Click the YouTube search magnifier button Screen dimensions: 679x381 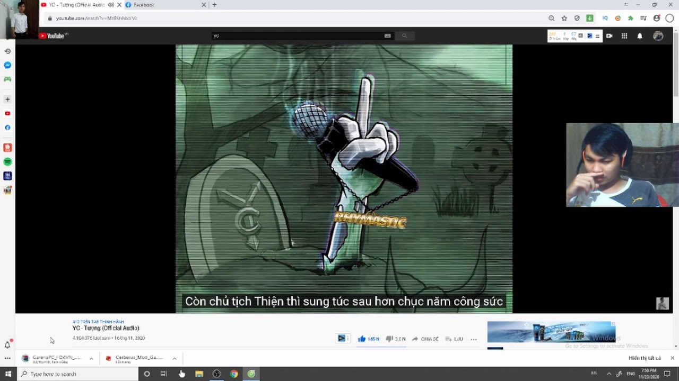(x=404, y=36)
